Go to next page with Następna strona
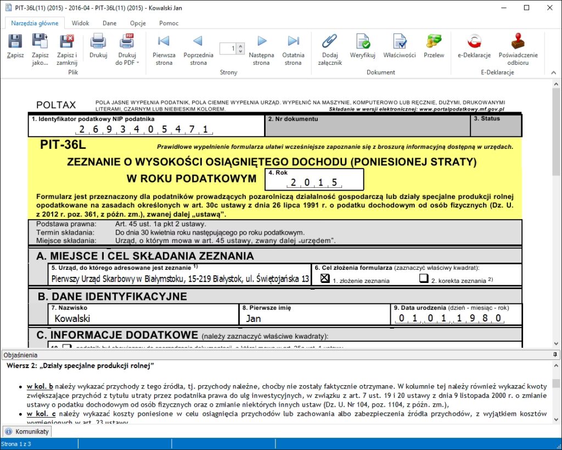Image resolution: width=562 pixels, height=450 pixels. point(261,42)
